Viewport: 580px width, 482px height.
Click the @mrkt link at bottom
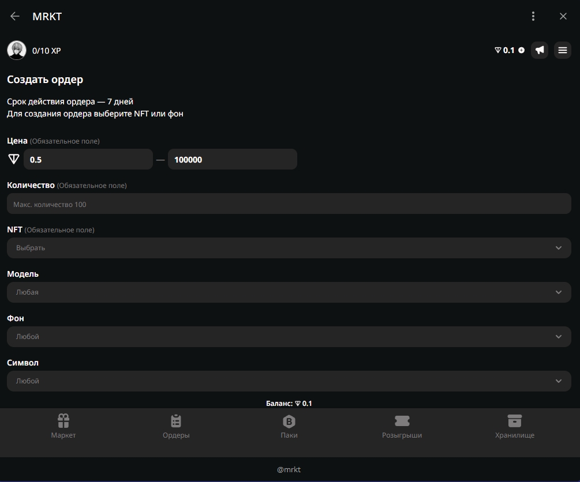click(289, 469)
